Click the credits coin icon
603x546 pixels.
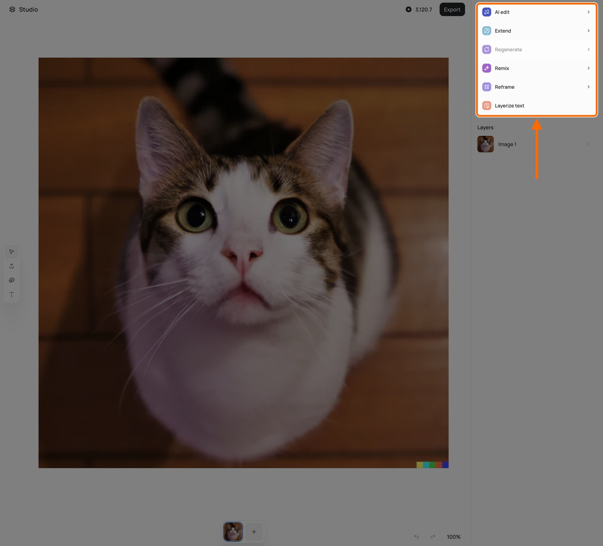coord(409,9)
